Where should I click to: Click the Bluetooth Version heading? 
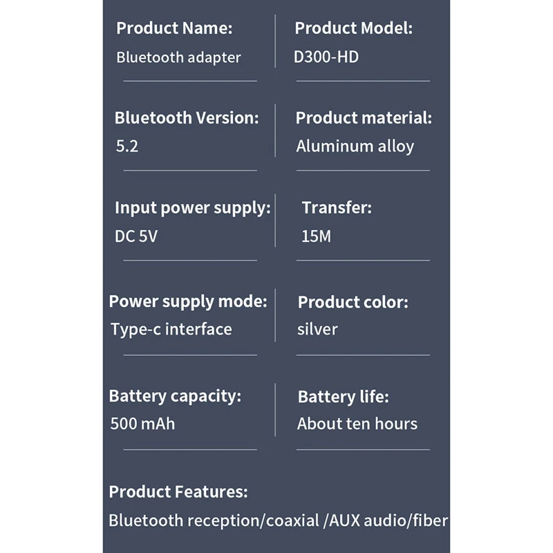(187, 118)
